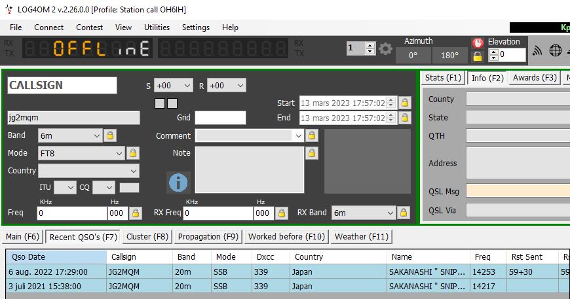Click the Elevation stepper arrows
The image size is (570, 299).
493,55
